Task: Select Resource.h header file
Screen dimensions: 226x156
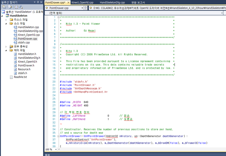Action: pyautogui.click(x=24, y=69)
